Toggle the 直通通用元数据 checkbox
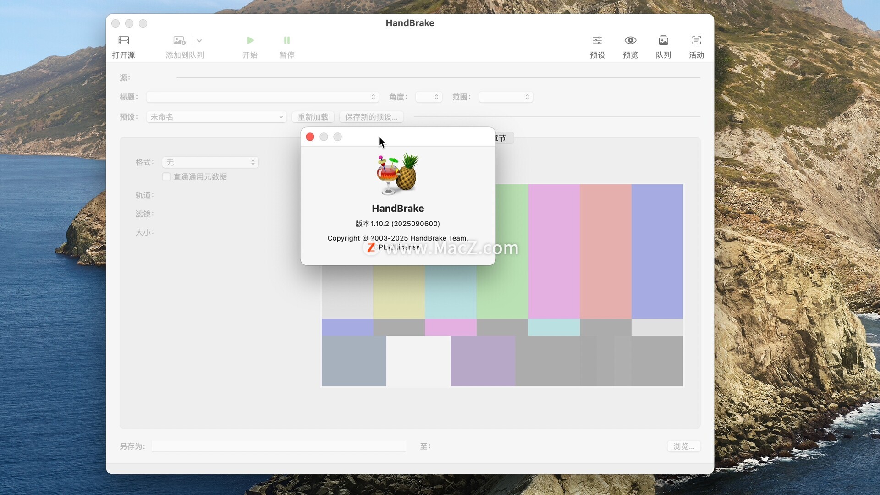880x495 pixels. [166, 177]
